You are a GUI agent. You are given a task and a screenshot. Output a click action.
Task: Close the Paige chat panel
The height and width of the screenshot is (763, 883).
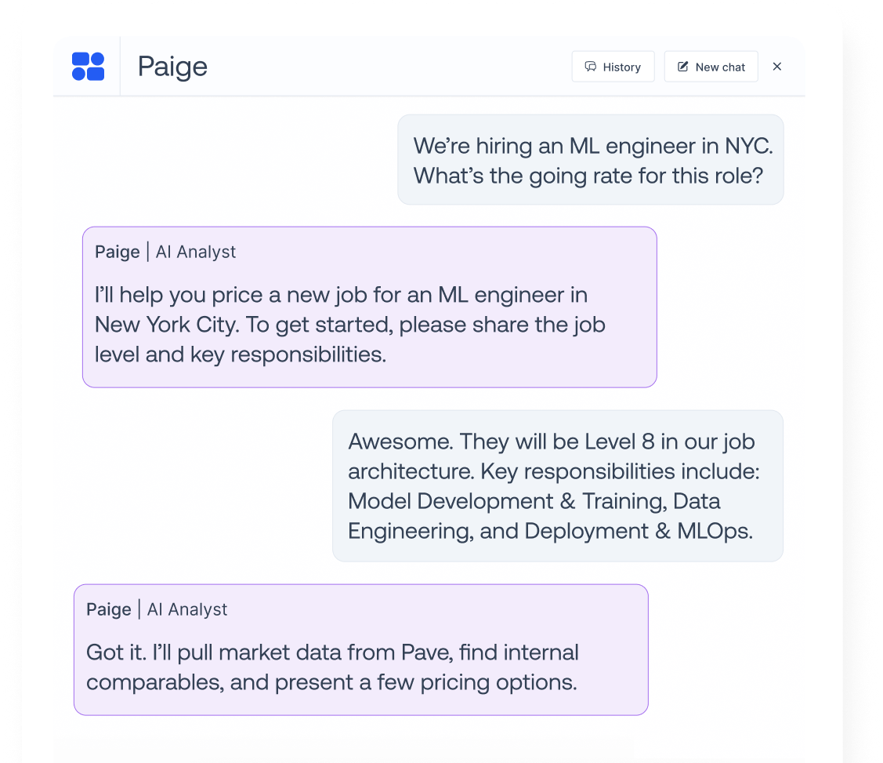pyautogui.click(x=776, y=67)
